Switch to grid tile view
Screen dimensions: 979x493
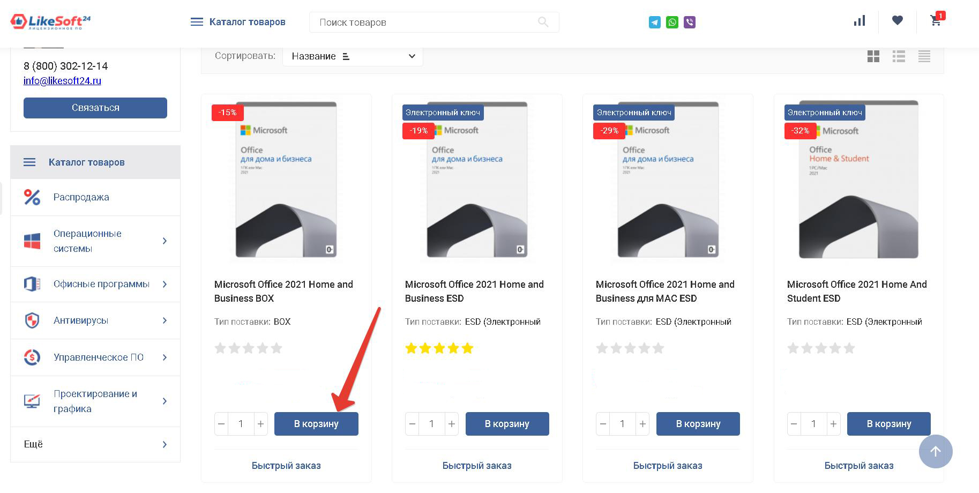tap(873, 56)
